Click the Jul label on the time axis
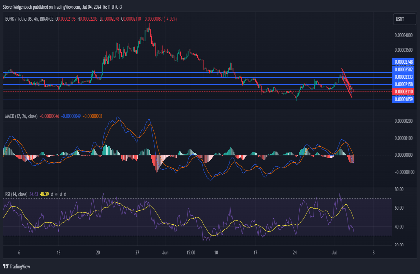Screen dimensions: 420x274 click(x=334, y=253)
